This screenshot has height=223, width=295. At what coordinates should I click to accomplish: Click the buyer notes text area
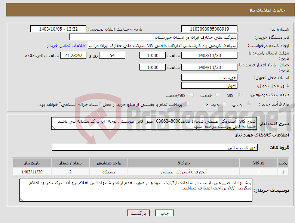point(136,190)
